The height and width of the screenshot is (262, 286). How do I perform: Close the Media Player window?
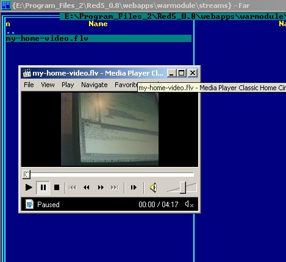pos(193,73)
